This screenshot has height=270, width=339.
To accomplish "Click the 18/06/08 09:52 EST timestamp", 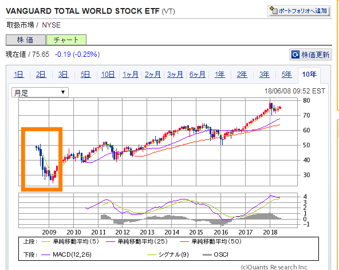I will point(295,91).
